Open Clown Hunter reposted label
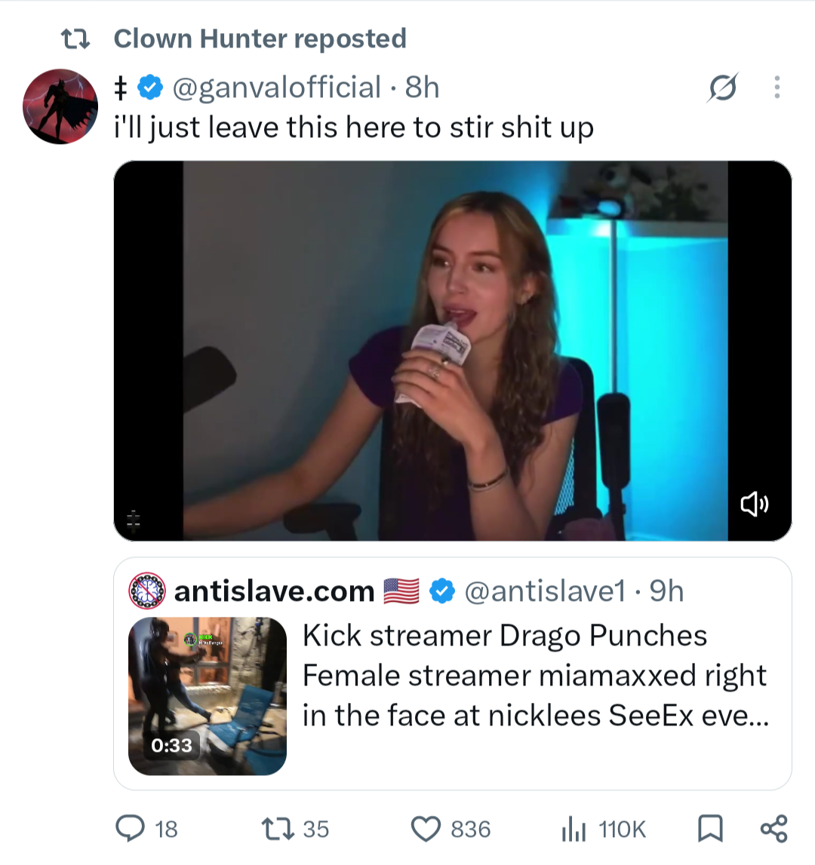 point(260,38)
